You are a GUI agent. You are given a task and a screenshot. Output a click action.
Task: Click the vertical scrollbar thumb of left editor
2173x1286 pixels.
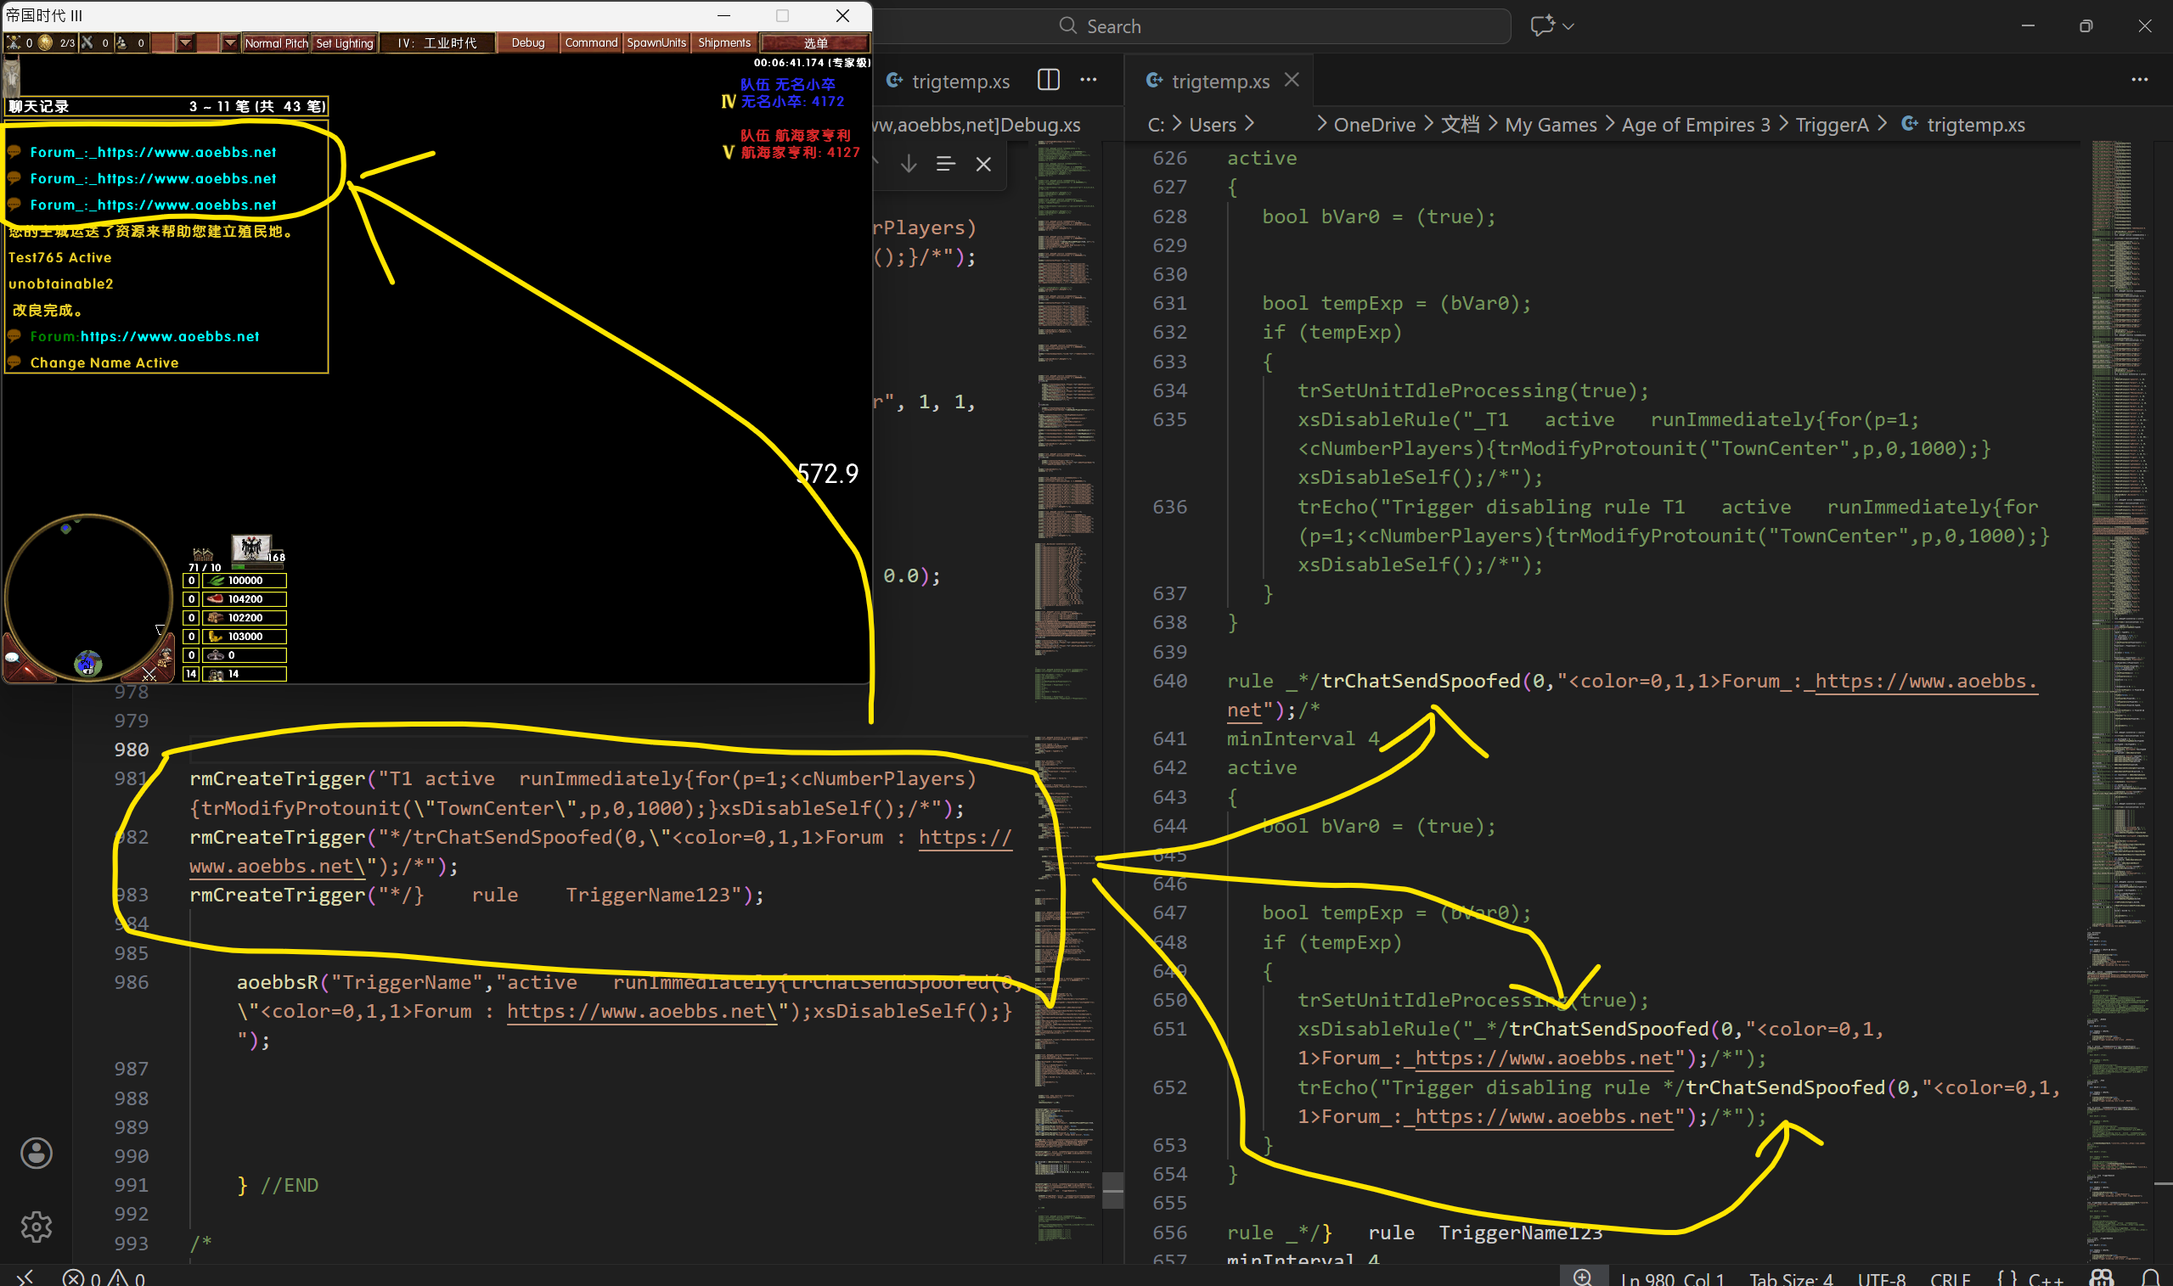click(x=1112, y=1190)
